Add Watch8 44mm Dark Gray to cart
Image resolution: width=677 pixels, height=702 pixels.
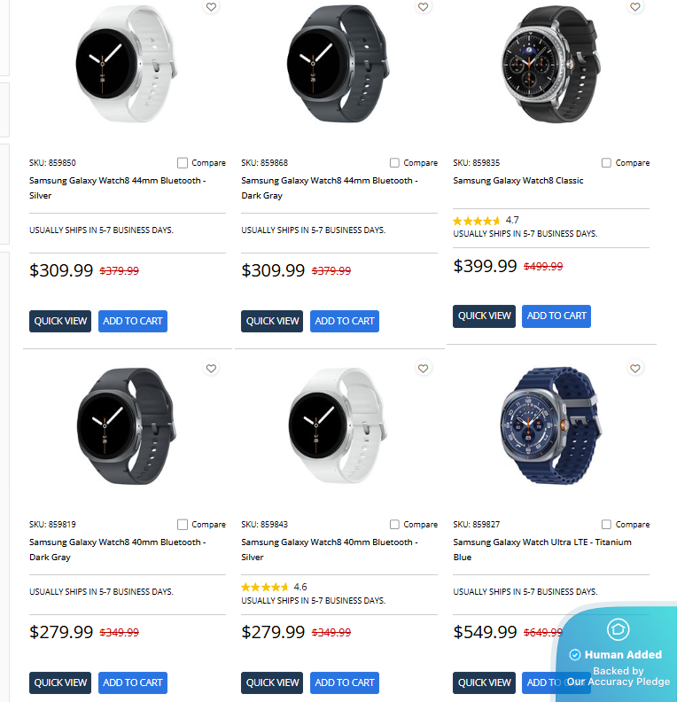coord(345,321)
